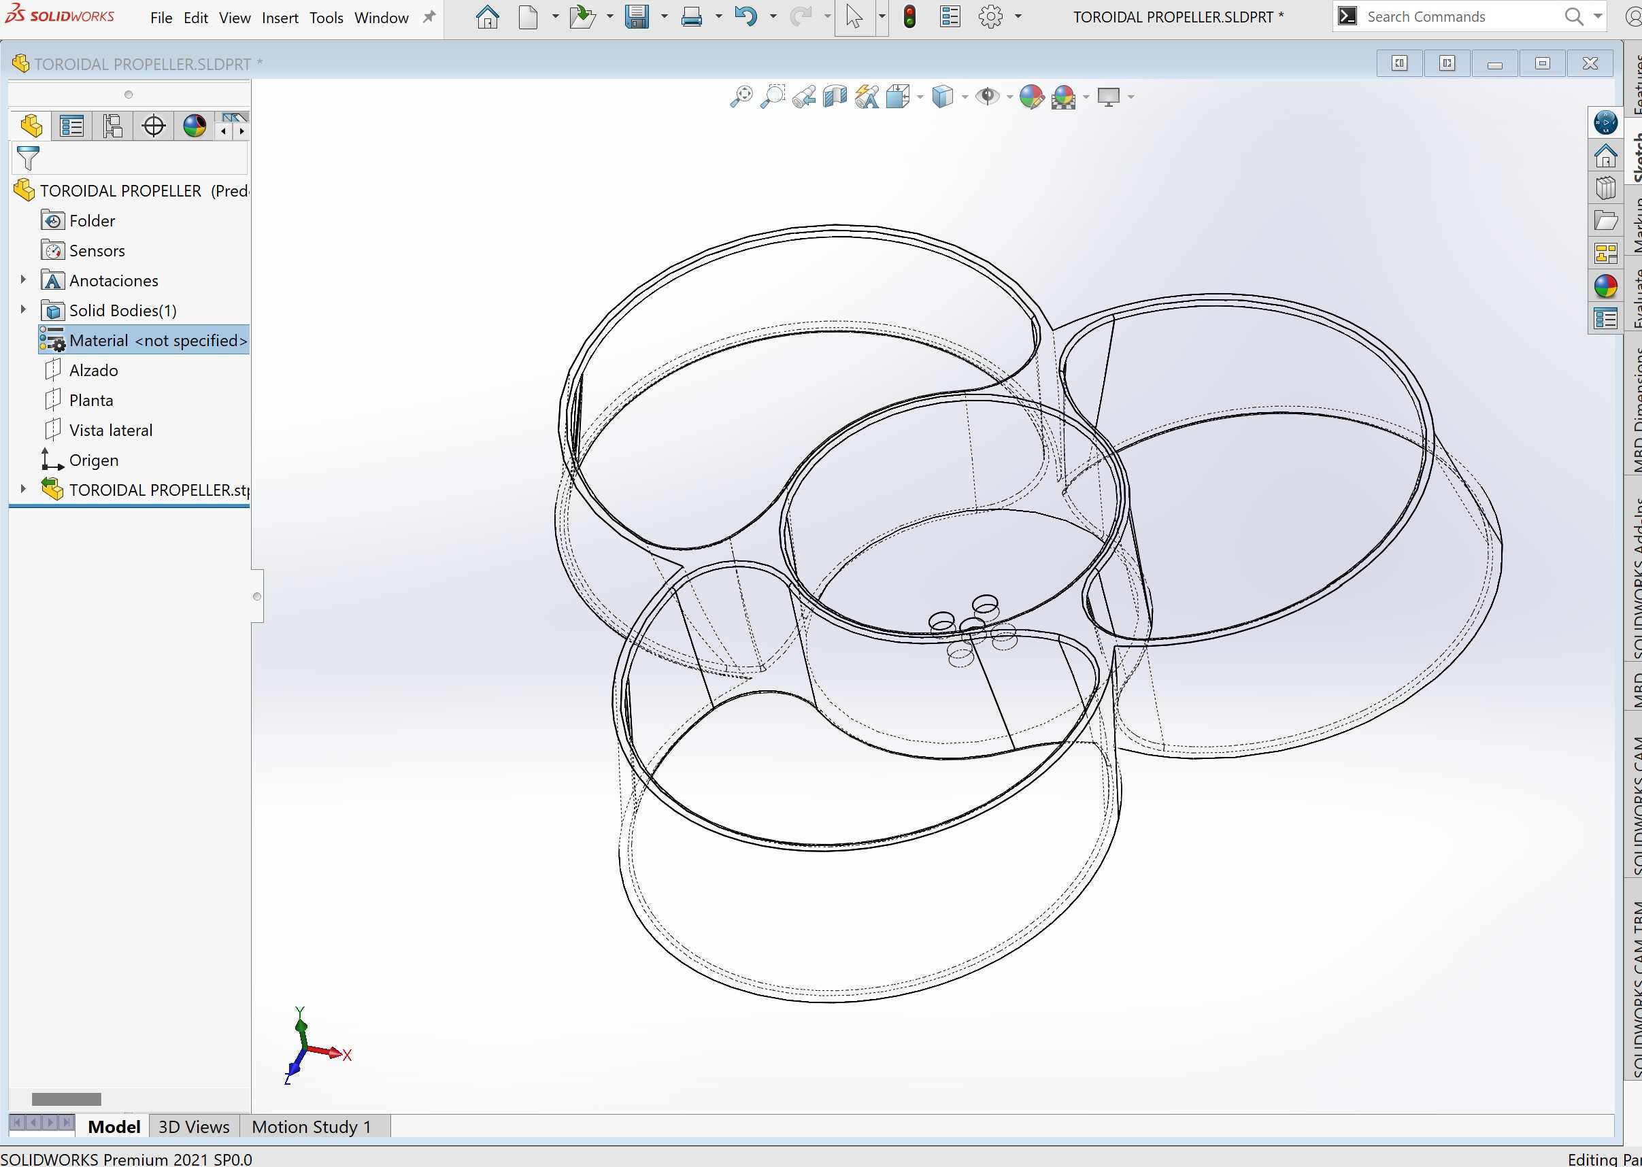
Task: Open SOLIDWORKS Resources in task pane
Action: (1605, 155)
